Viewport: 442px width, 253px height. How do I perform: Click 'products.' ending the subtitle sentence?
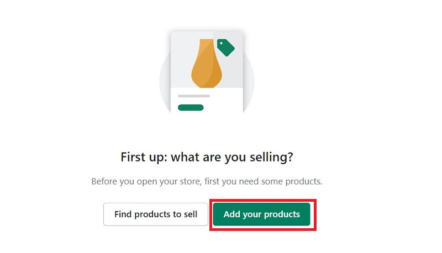click(x=304, y=181)
